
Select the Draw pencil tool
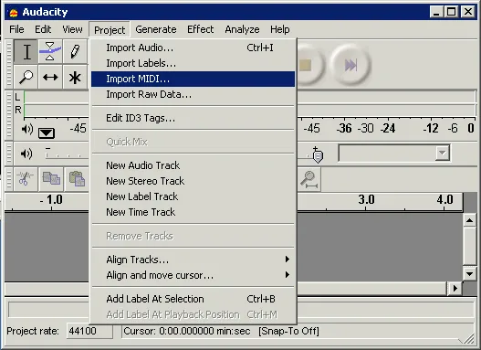(x=75, y=51)
